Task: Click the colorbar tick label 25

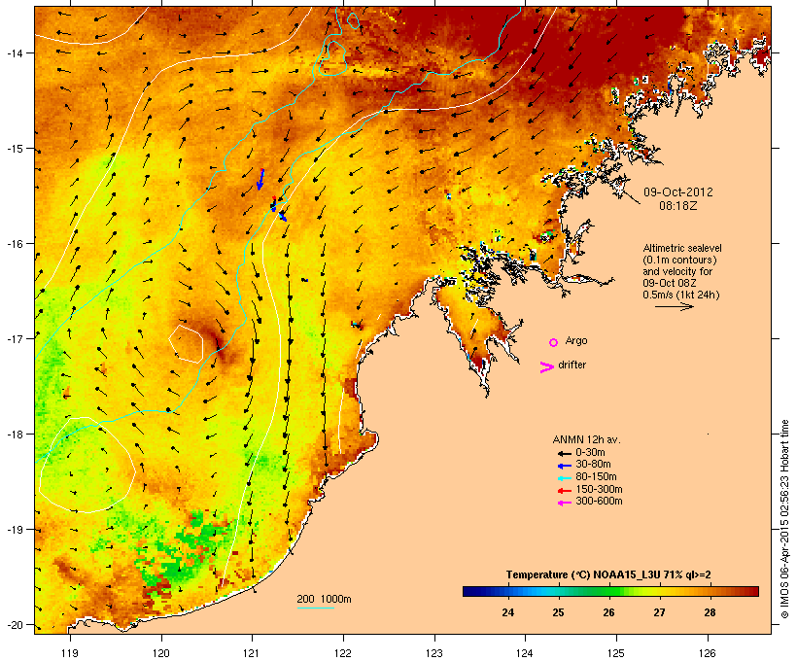Action: pyautogui.click(x=558, y=612)
